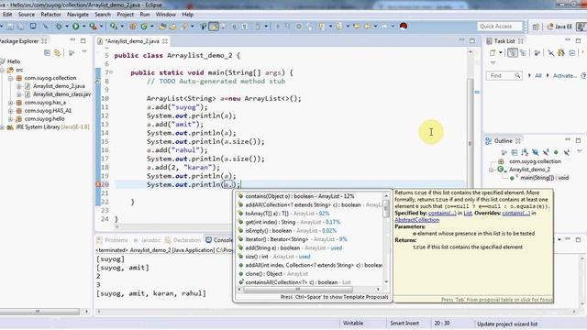
Task: Click the Back navigation yellow arrow icon
Action: coord(367,27)
